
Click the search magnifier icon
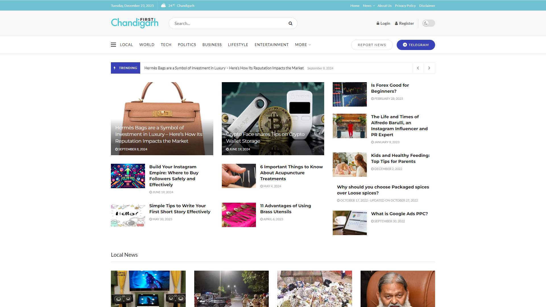click(x=290, y=23)
